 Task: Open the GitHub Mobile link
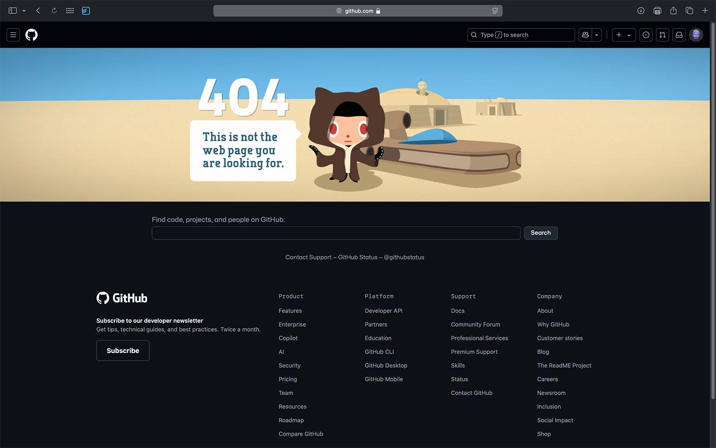click(x=384, y=379)
